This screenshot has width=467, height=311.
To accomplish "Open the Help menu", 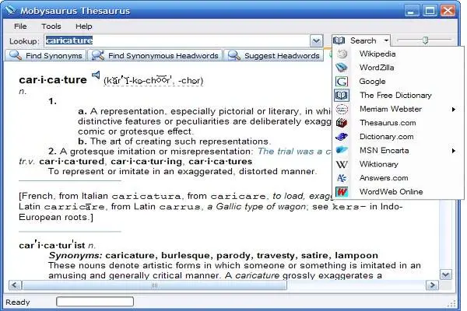I will click(84, 26).
